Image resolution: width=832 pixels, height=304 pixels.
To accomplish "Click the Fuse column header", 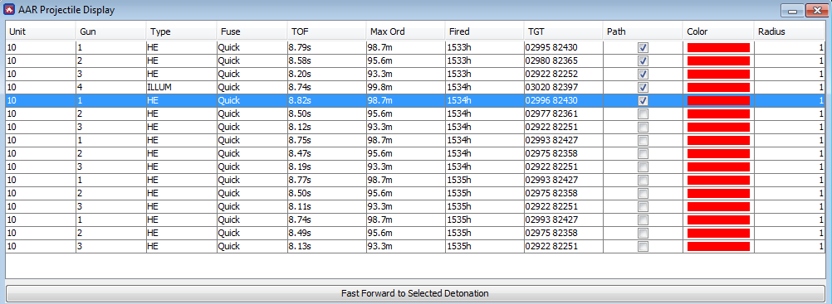I will [x=252, y=31].
